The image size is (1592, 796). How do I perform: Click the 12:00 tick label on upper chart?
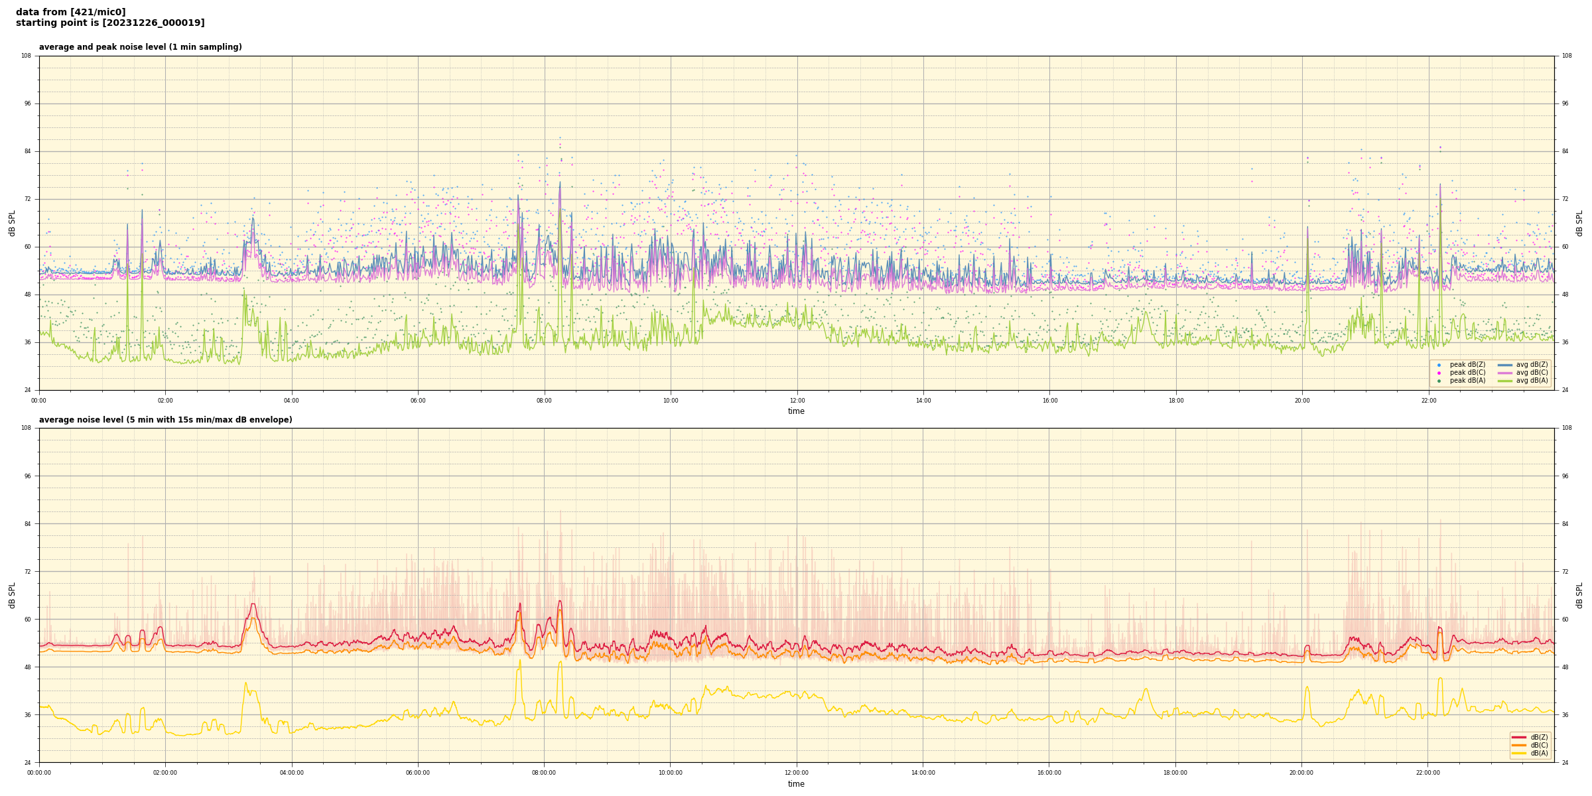(x=797, y=401)
